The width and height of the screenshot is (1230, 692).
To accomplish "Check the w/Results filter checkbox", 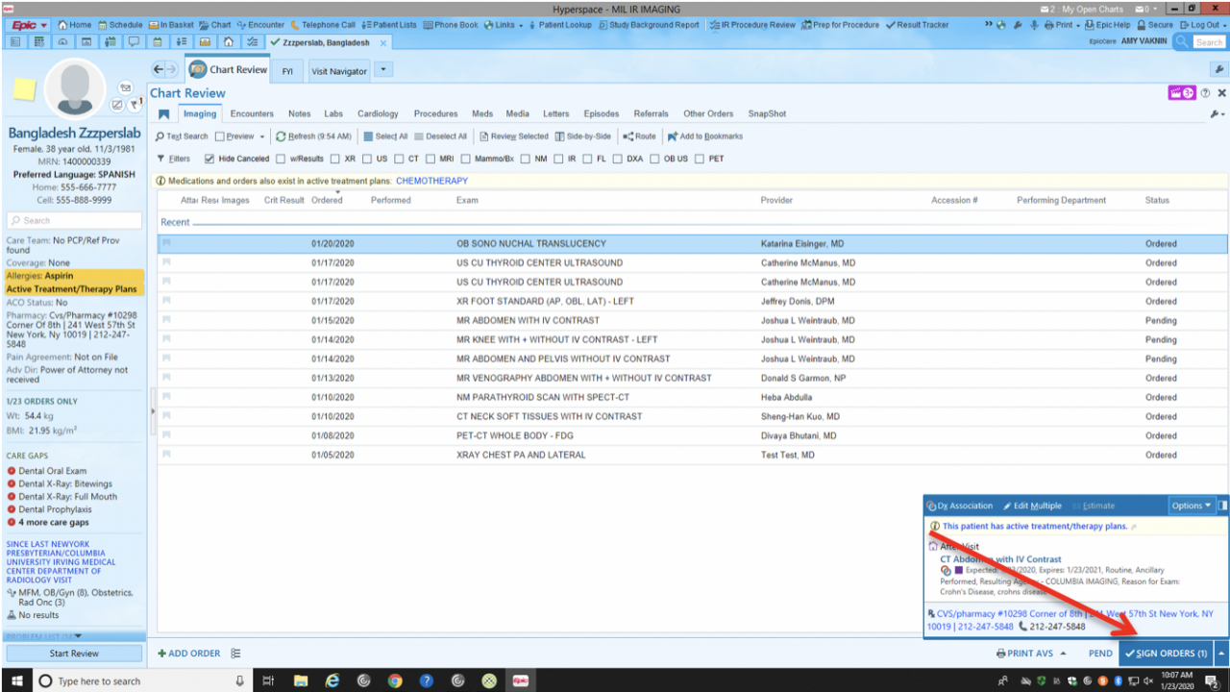I will tap(281, 160).
